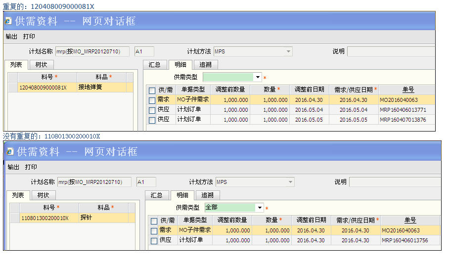Select the 树状 tab in the 接地弹簧 dialog
This screenshot has width=450, height=269.
click(41, 65)
